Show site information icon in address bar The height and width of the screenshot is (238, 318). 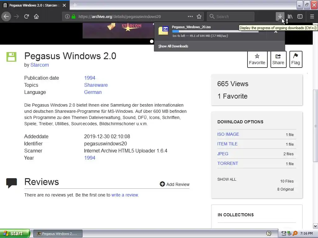(67, 17)
